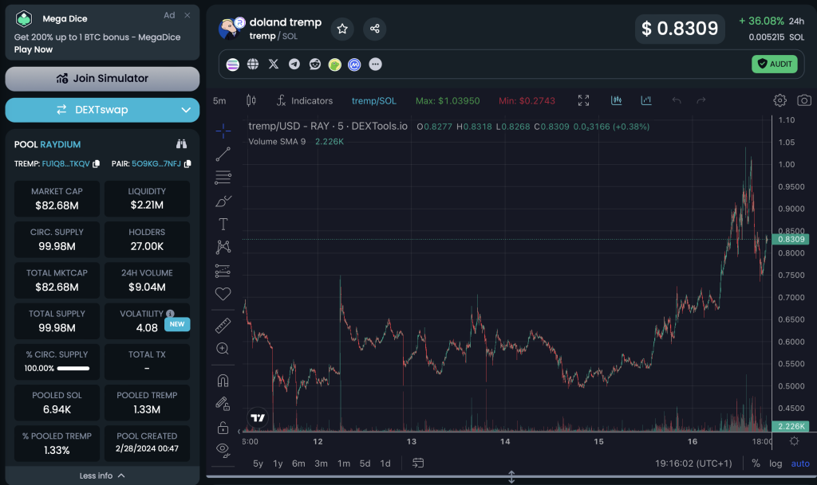Open the Mega Dice Play Now link

pyautogui.click(x=34, y=49)
